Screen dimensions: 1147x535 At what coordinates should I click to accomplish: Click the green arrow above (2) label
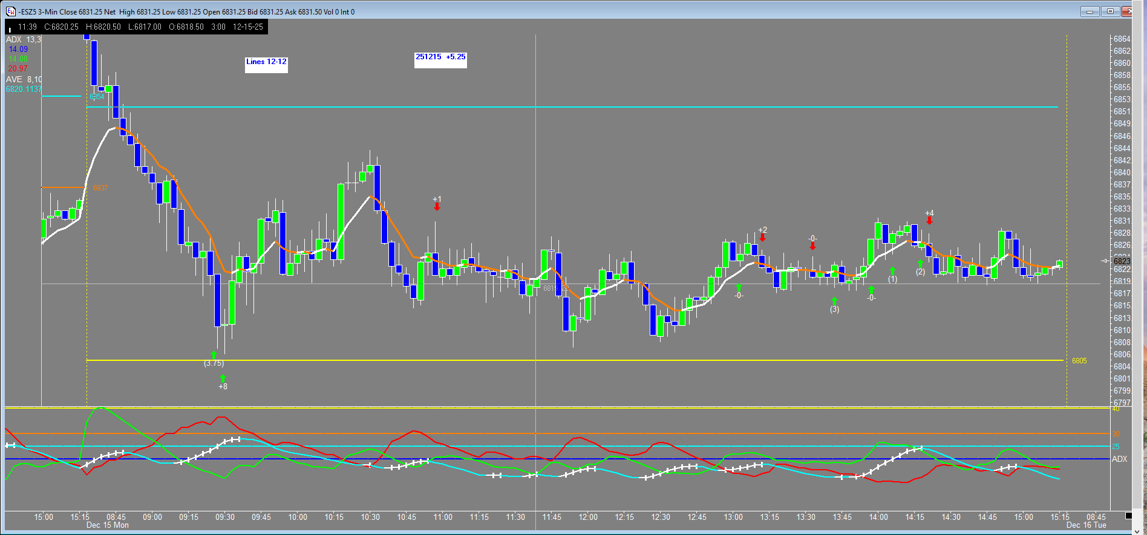tap(920, 264)
